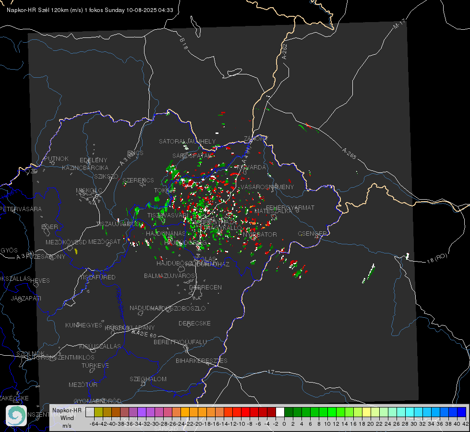Click the MÁTÉSZALKA town label

click(273, 211)
